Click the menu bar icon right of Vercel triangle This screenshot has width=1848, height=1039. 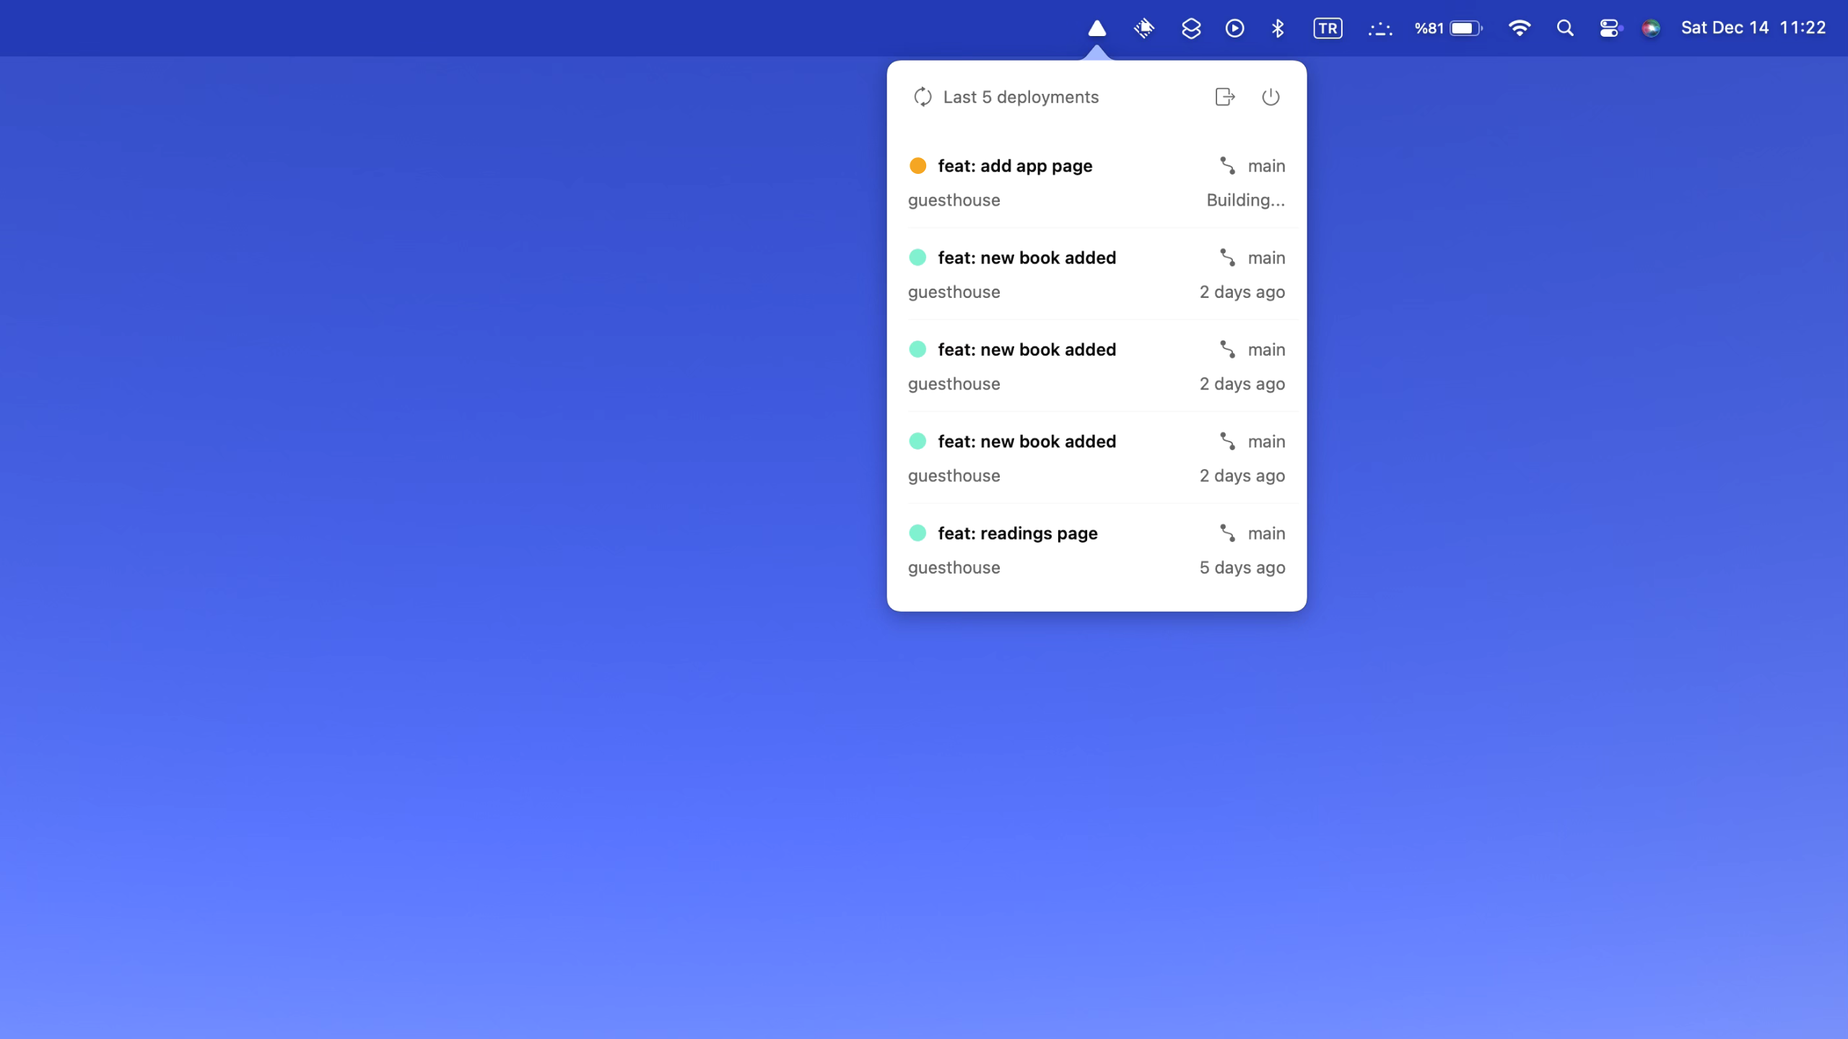point(1144,28)
